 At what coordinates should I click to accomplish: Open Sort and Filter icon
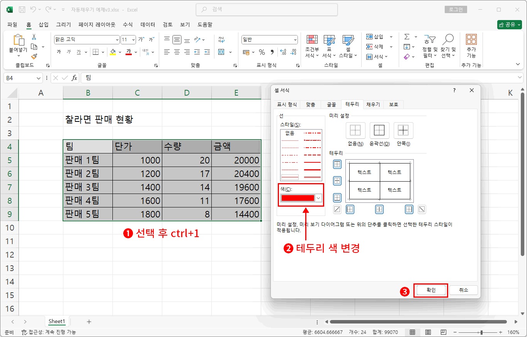point(430,40)
